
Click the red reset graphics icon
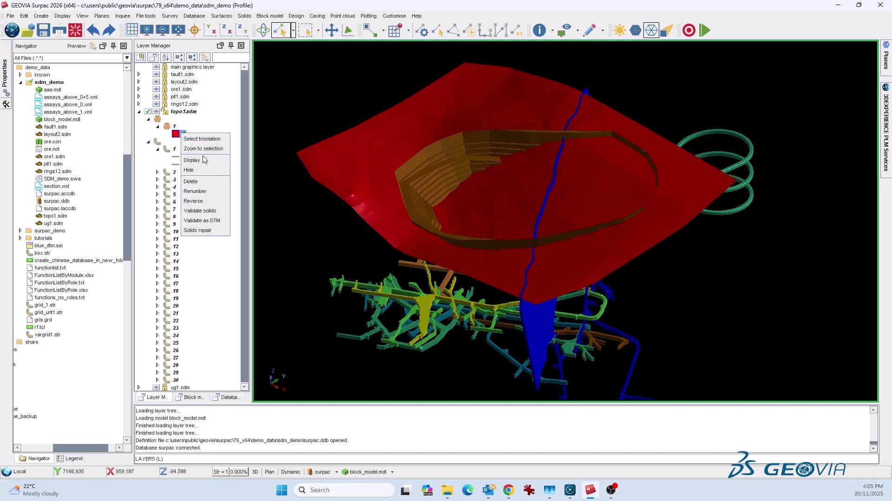tap(75, 31)
